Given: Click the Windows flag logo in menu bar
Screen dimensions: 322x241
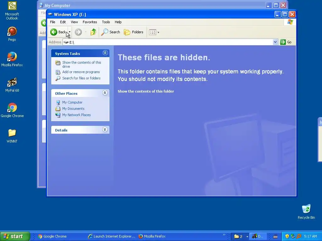Looking at the screenshot, I should [x=290, y=22].
